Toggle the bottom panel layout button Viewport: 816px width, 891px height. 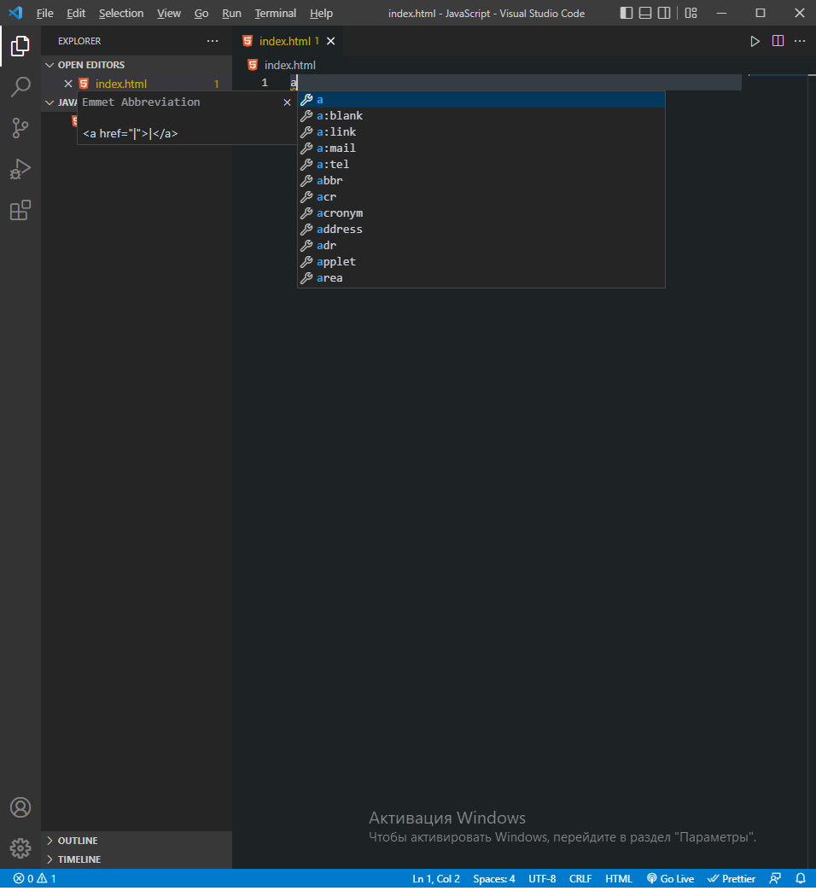(x=645, y=13)
